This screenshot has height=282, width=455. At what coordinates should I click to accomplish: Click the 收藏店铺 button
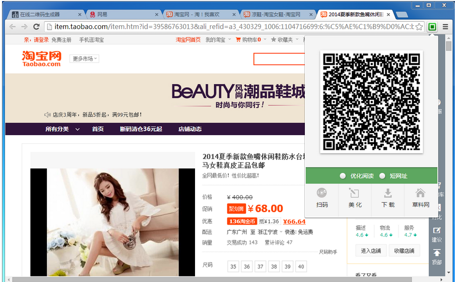click(x=404, y=251)
